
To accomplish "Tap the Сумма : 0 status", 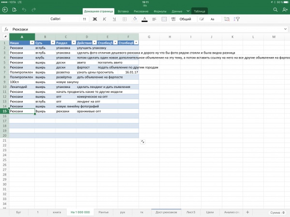I will 277,213.
